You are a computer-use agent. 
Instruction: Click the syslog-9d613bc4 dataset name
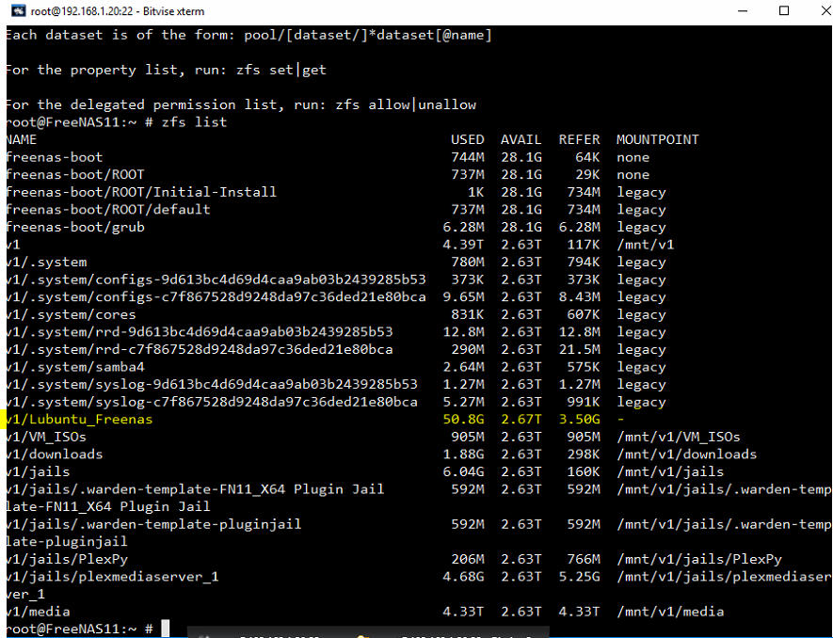[212, 385]
